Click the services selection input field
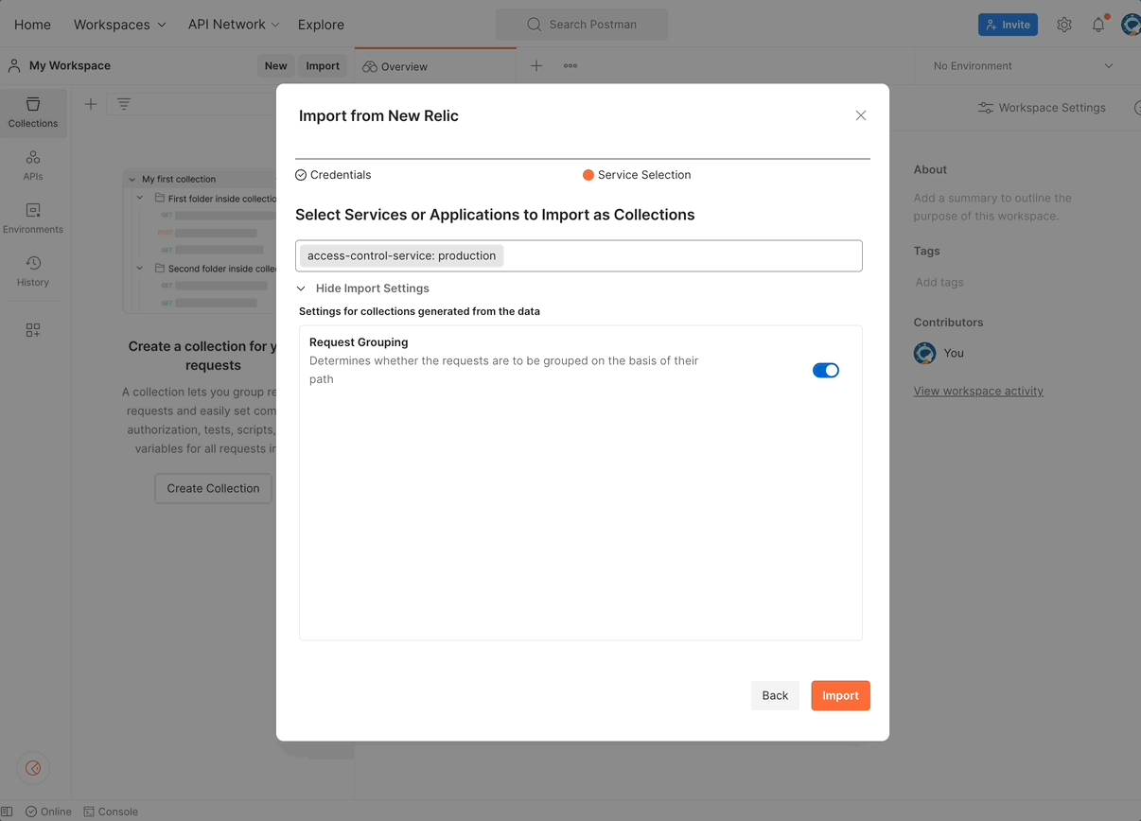Viewport: 1141px width, 821px height. tap(579, 255)
